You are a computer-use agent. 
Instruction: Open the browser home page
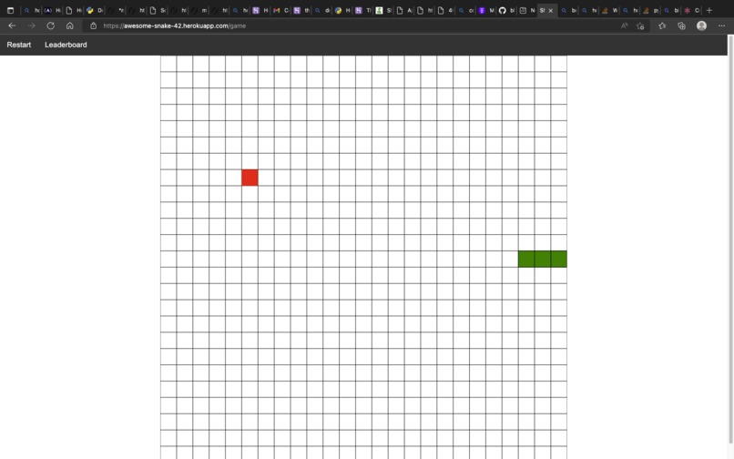point(70,25)
